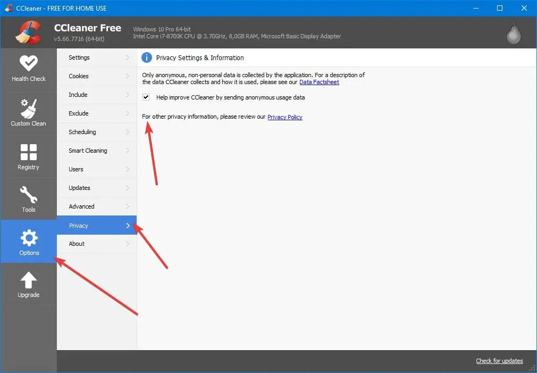This screenshot has width=537, height=373.
Task: Uncheck sending anonymous usage data checkbox
Action: 146,97
